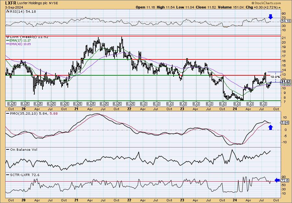Click the date '3-Sep-2024'
The height and width of the screenshot is (203, 292).
(x=14, y=7)
